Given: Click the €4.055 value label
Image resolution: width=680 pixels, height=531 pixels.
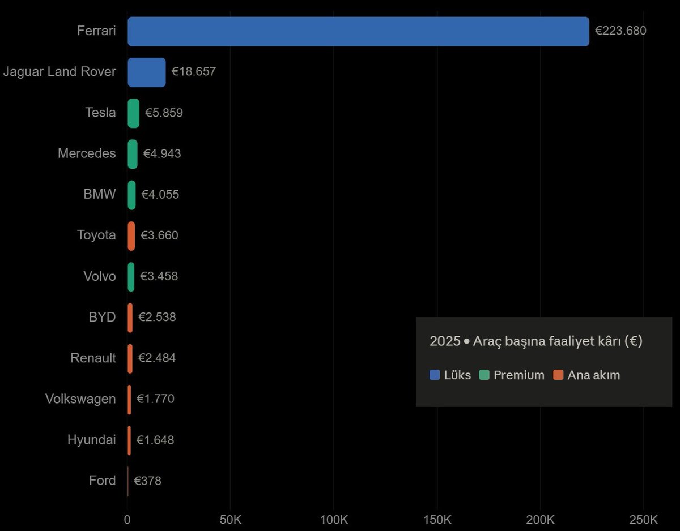Looking at the screenshot, I should point(160,194).
